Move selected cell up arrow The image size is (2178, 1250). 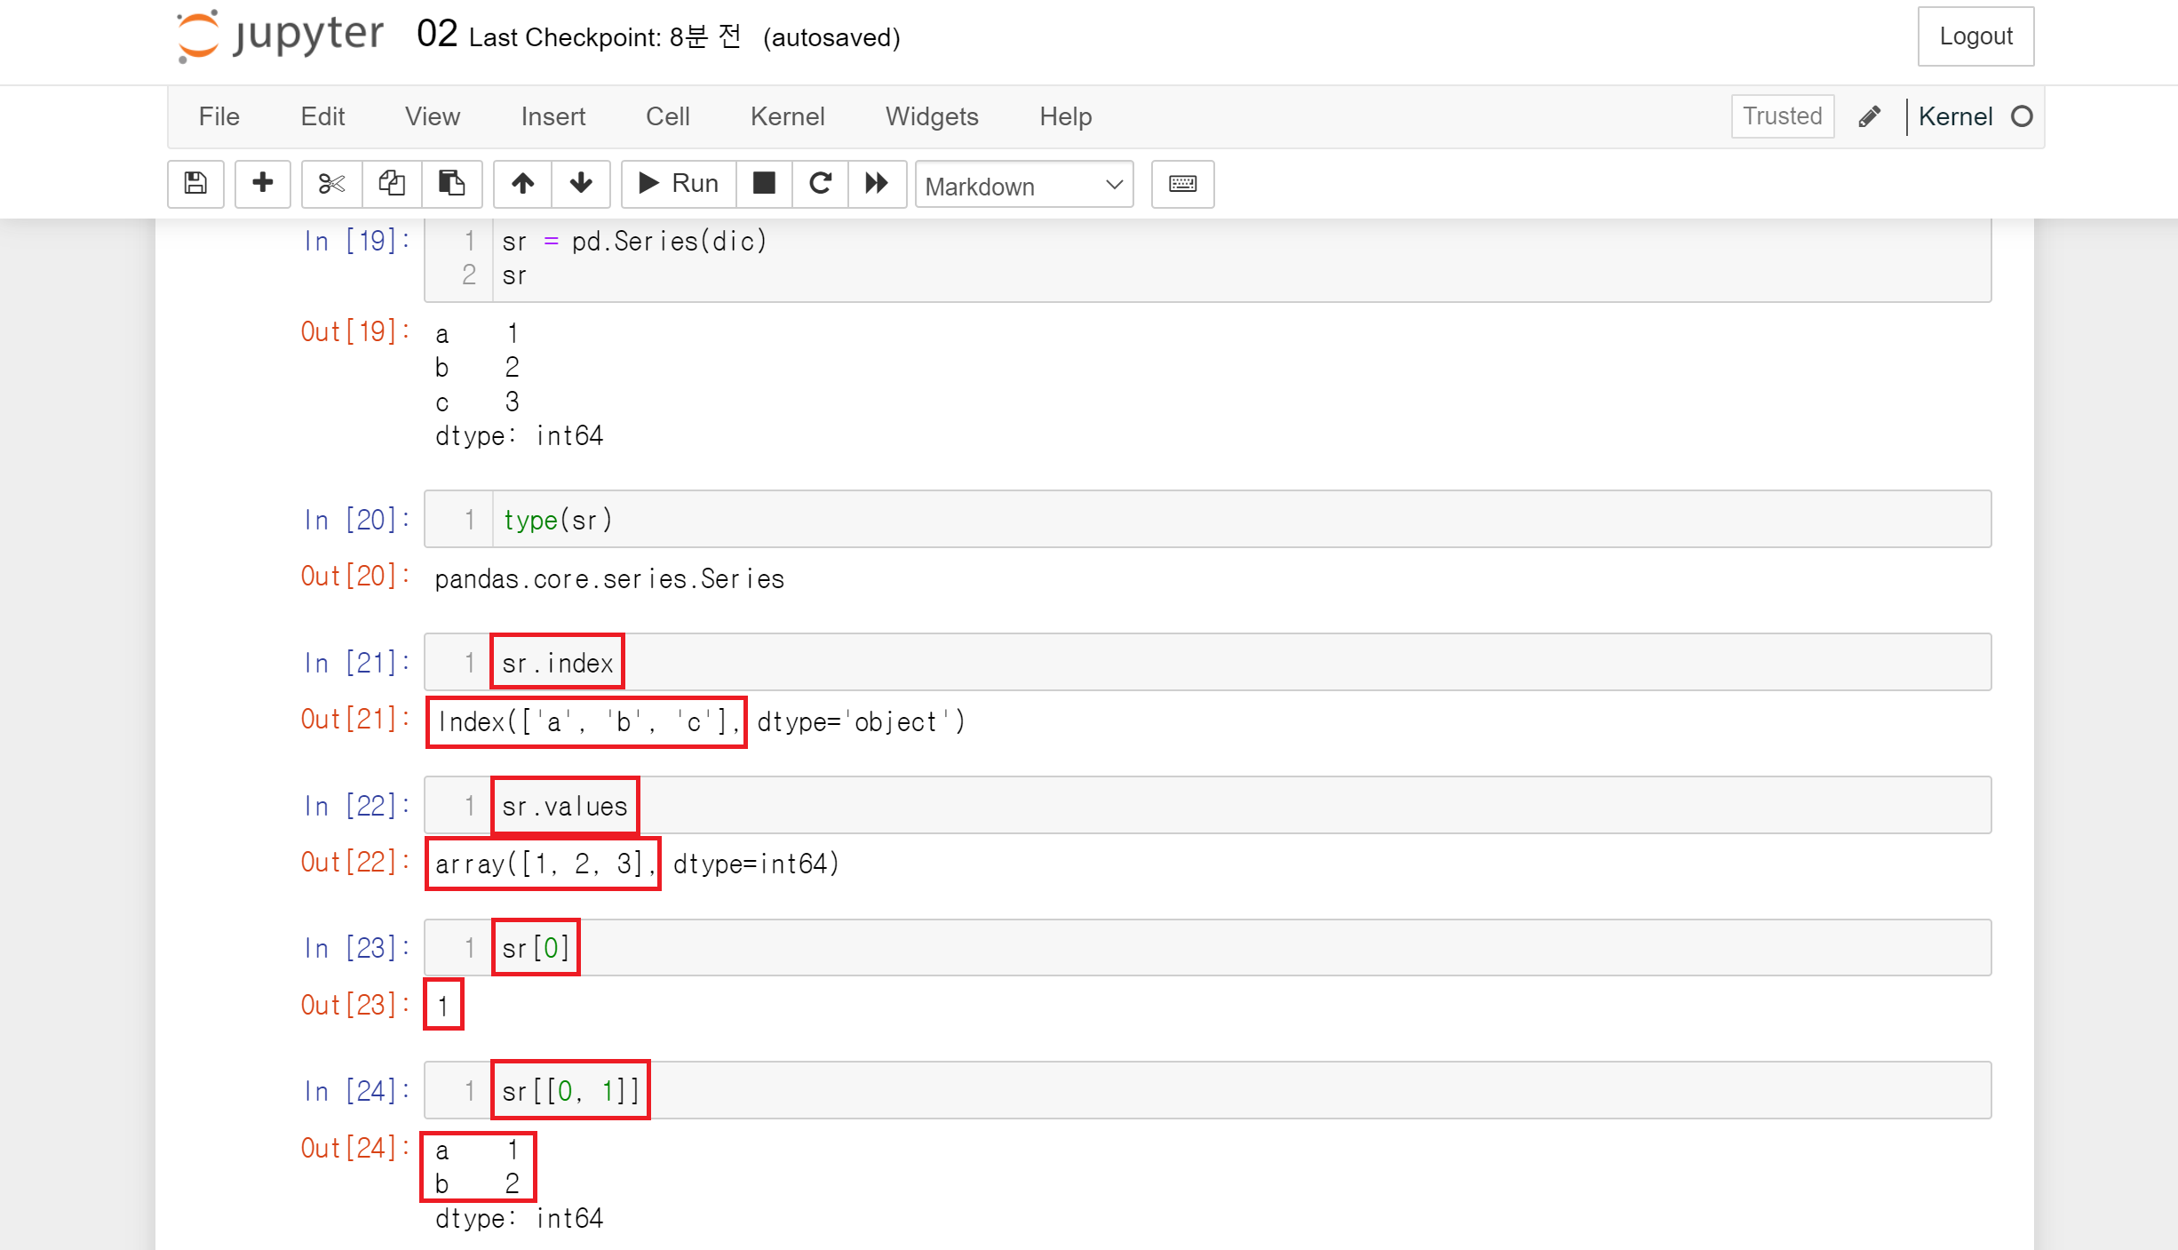522,184
